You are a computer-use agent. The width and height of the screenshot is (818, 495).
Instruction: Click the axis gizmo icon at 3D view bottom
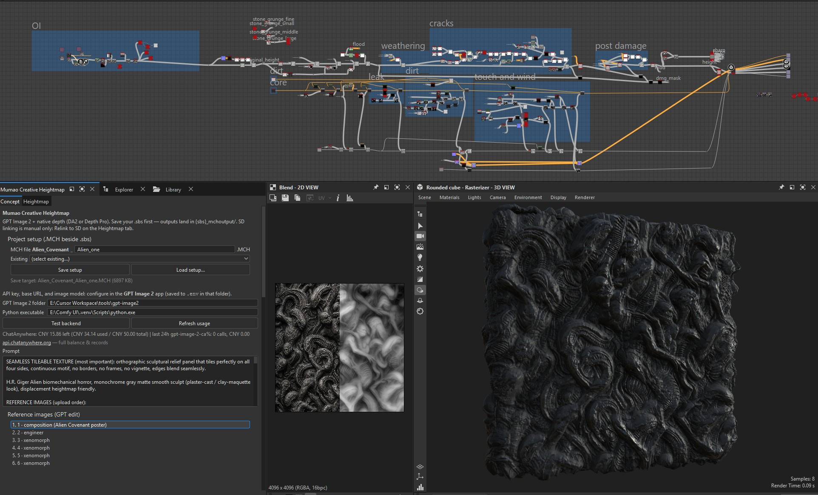coord(420,477)
